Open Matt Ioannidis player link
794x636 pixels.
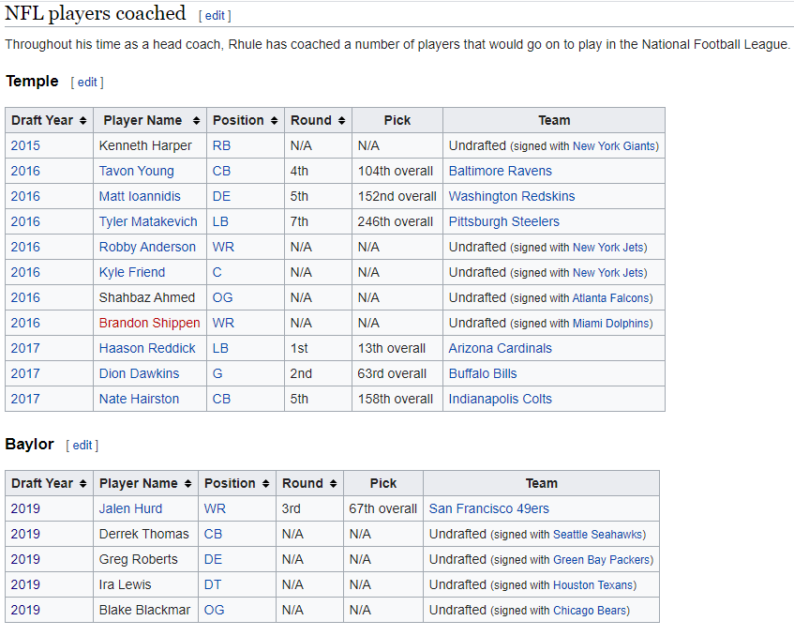pyautogui.click(x=140, y=197)
